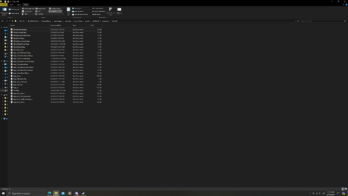This screenshot has width=348, height=196.
Task: Go back to previous folder
Action: pyautogui.click(x=3, y=21)
